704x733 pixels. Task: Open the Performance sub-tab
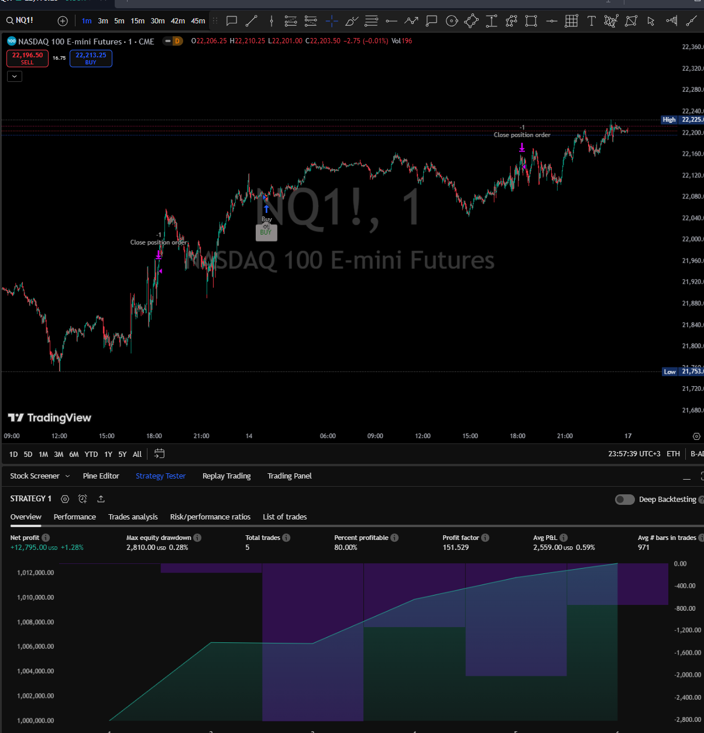[x=75, y=517]
